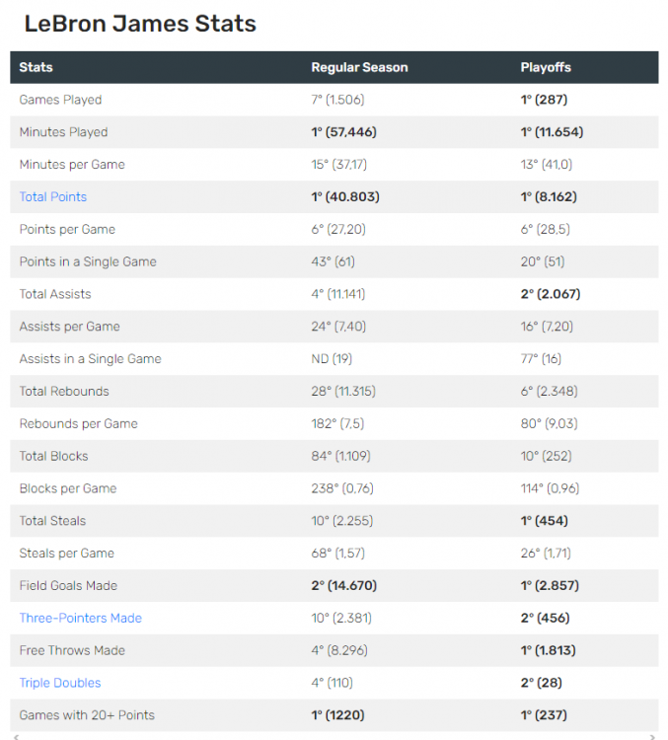668x740 pixels.
Task: Select the Total Steals playoffs value
Action: click(544, 521)
